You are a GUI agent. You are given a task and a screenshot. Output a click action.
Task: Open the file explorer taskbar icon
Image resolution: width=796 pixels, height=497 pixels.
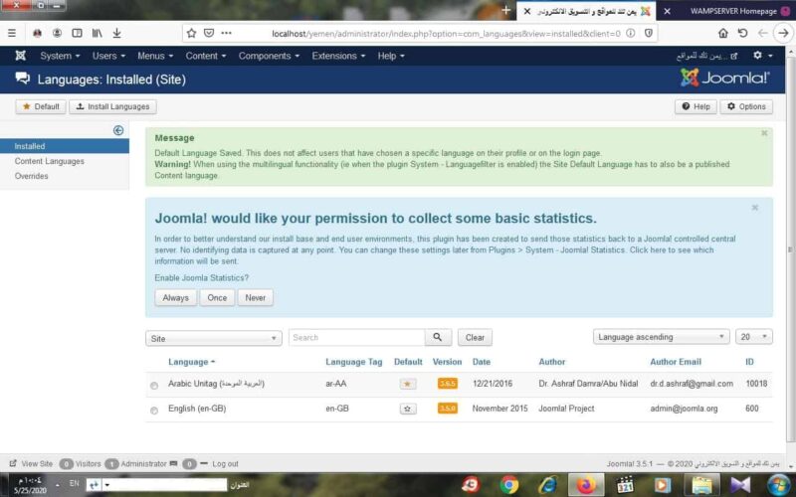(702, 485)
